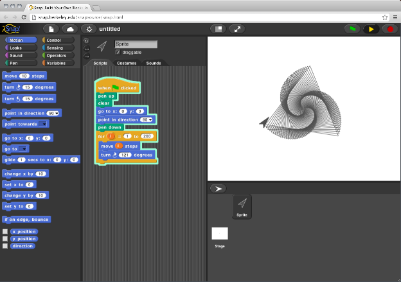
Task: Toggle the draggable checkbox
Action: click(x=118, y=52)
